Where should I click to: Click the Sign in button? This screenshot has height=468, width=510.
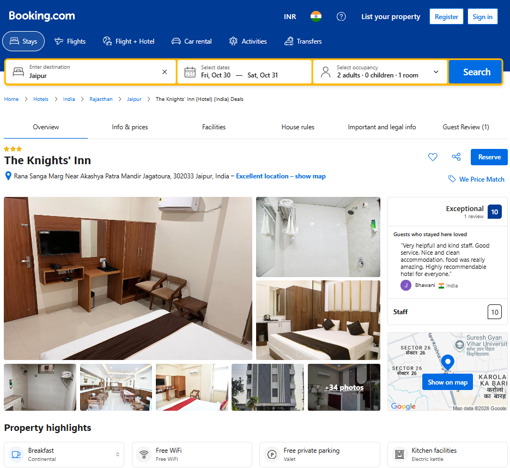[482, 16]
